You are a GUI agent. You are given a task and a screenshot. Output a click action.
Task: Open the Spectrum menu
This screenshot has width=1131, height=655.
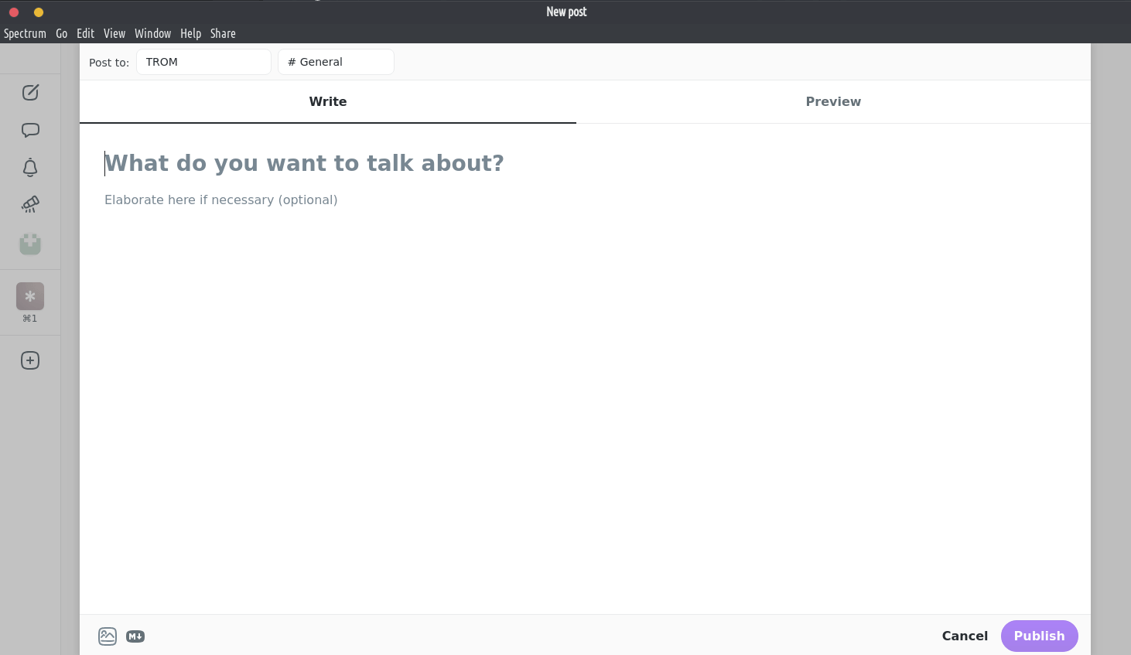[x=25, y=33]
